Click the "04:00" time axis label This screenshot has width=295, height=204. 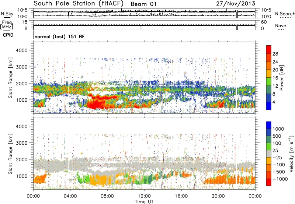(x=70, y=196)
